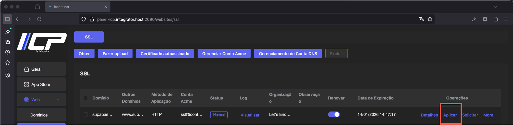The image size is (513, 125).
Task: View site security padlock info
Action: tap(92, 19)
